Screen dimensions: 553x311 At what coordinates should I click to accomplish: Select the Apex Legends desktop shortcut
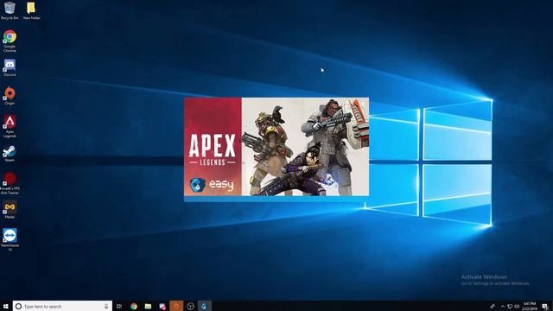pos(10,126)
